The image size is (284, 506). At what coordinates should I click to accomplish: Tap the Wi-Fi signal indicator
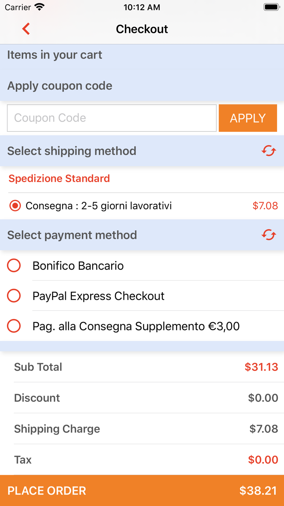[x=39, y=7]
